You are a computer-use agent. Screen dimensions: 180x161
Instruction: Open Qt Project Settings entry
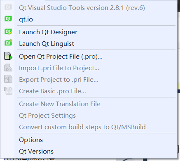[x=47, y=116]
